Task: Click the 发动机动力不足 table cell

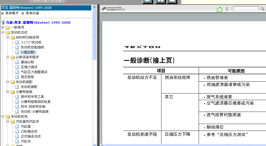Action: click(142, 78)
